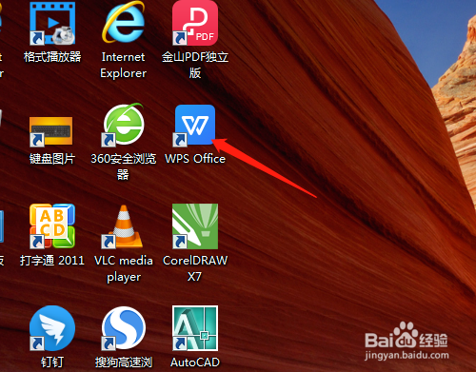Click the 打字通 2011 text label
This screenshot has width=476, height=372.
(52, 261)
